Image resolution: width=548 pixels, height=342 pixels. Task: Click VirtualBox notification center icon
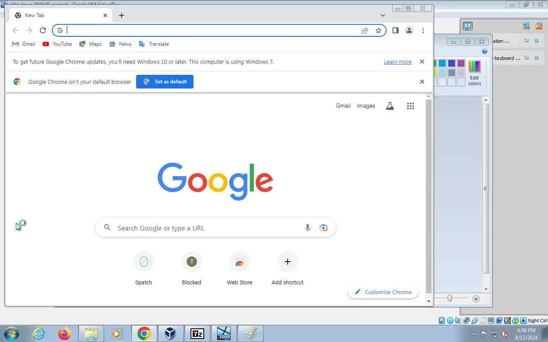pyautogui.click(x=468, y=27)
